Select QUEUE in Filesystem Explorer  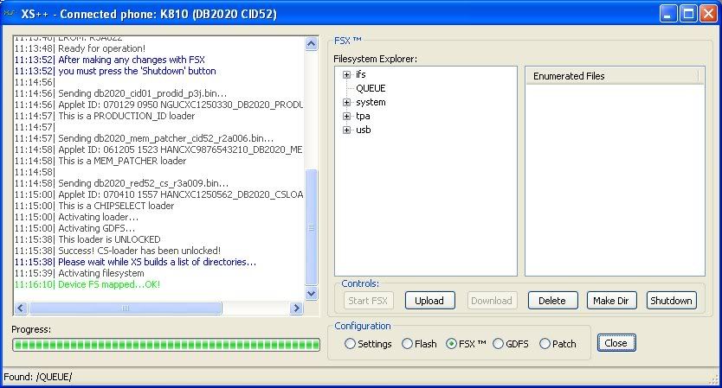pos(371,88)
